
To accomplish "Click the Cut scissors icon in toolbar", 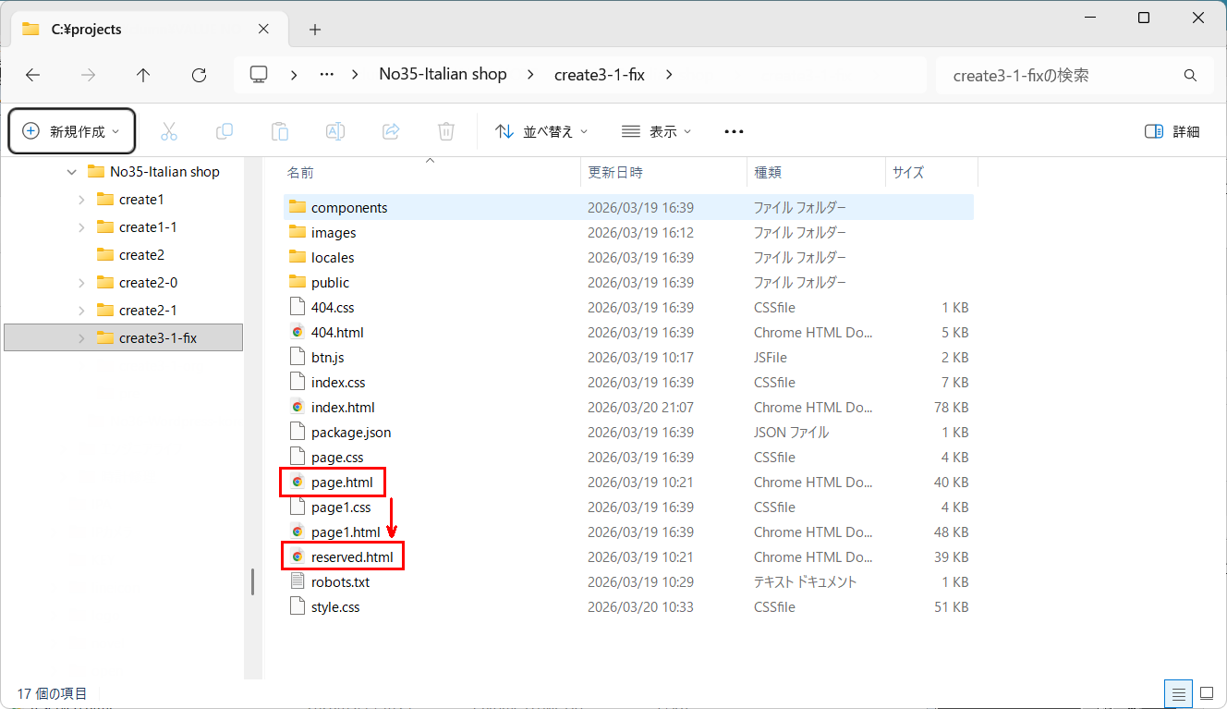I will pos(168,131).
